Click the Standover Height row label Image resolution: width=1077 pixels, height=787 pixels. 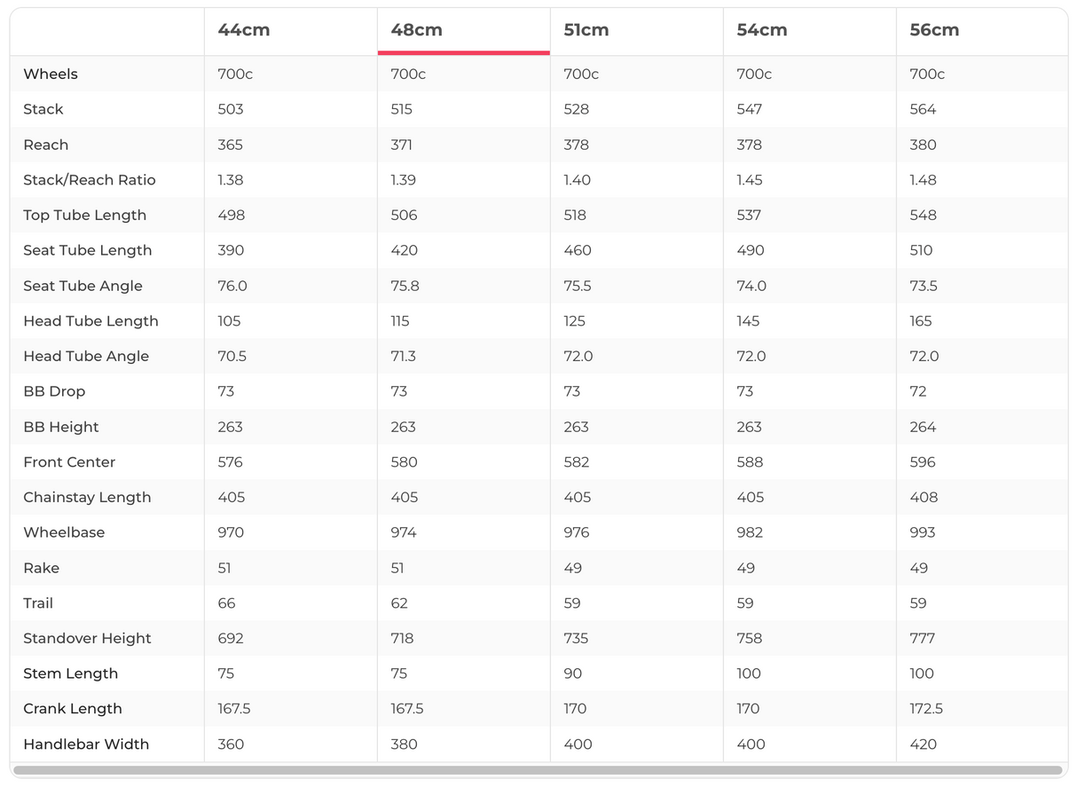click(87, 639)
